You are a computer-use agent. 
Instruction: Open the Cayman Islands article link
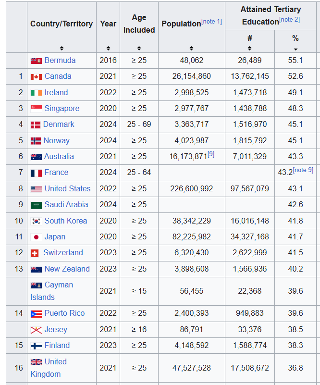pyautogui.click(x=59, y=285)
